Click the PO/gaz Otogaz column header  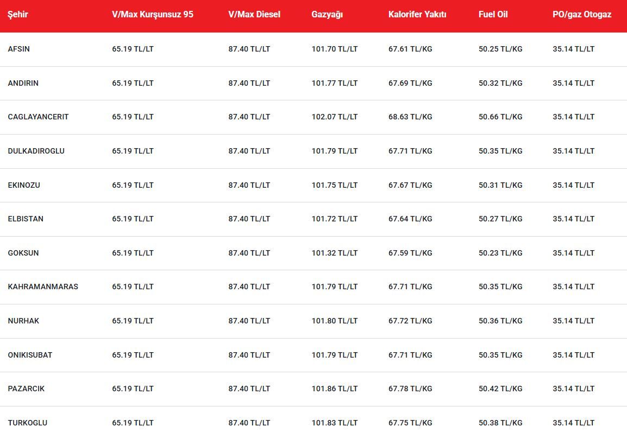tap(582, 15)
